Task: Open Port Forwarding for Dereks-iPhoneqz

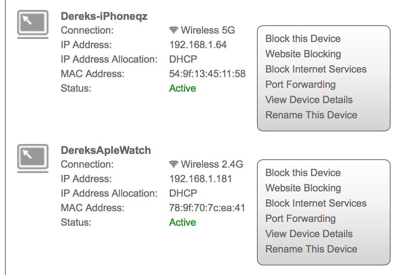Action: (x=300, y=84)
